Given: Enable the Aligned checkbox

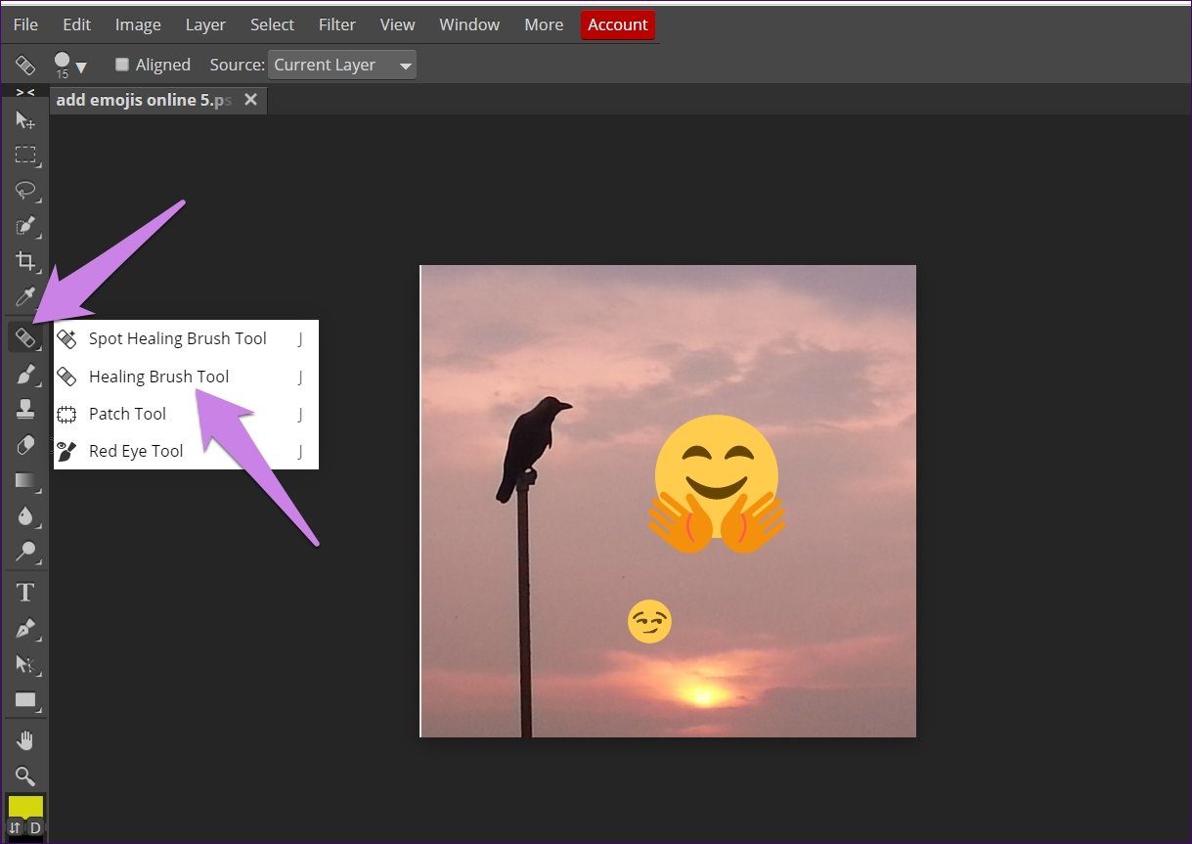Looking at the screenshot, I should (122, 65).
